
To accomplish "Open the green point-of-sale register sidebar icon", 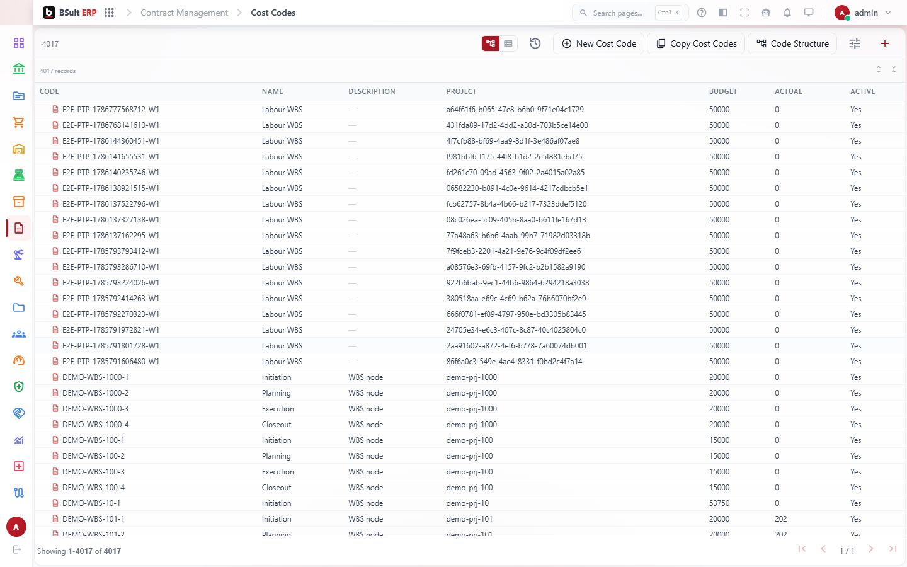I will point(19,175).
